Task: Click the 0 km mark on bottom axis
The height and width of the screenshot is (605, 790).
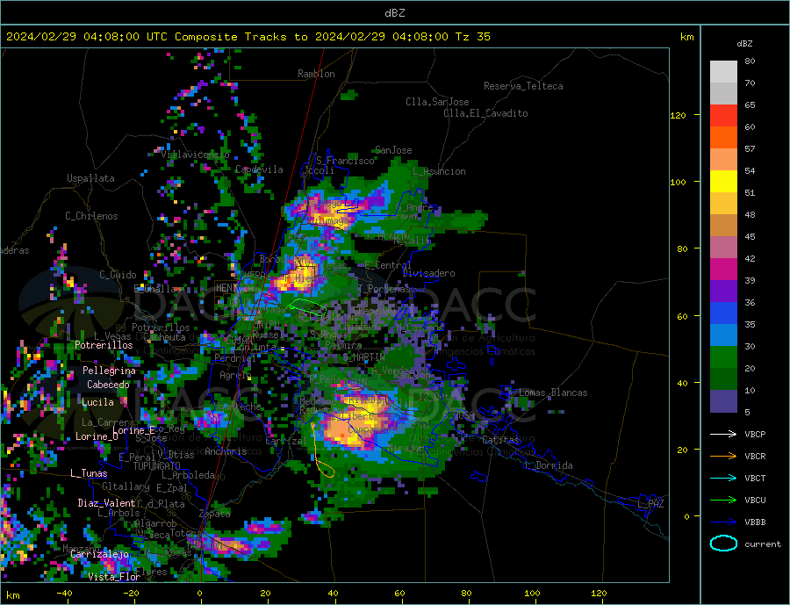Action: click(x=200, y=594)
